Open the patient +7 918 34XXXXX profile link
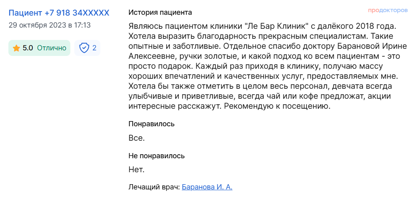 59,13
